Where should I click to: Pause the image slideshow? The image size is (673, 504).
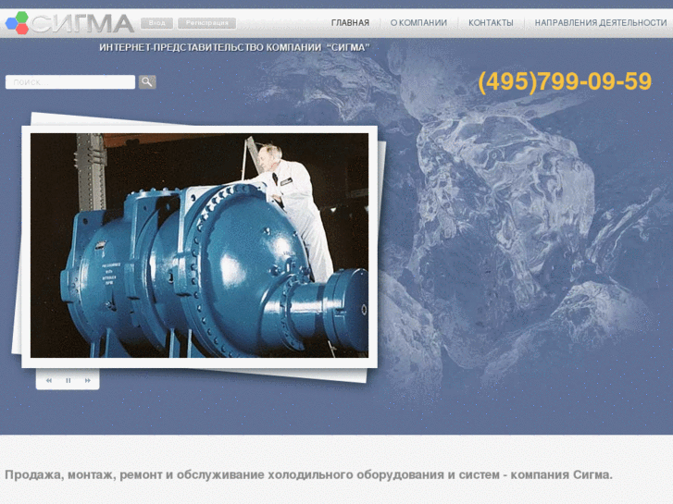[69, 380]
